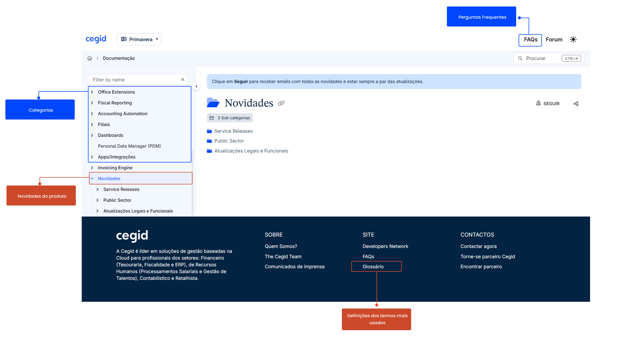Click the Filter by name field
This screenshot has height=338, width=635.
(x=138, y=79)
